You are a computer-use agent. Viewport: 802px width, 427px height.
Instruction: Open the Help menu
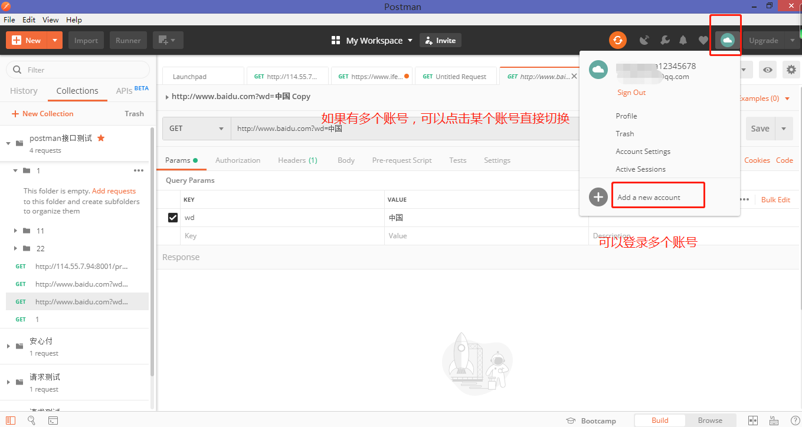tap(74, 19)
